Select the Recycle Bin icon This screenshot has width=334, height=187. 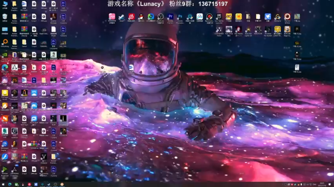click(5, 18)
